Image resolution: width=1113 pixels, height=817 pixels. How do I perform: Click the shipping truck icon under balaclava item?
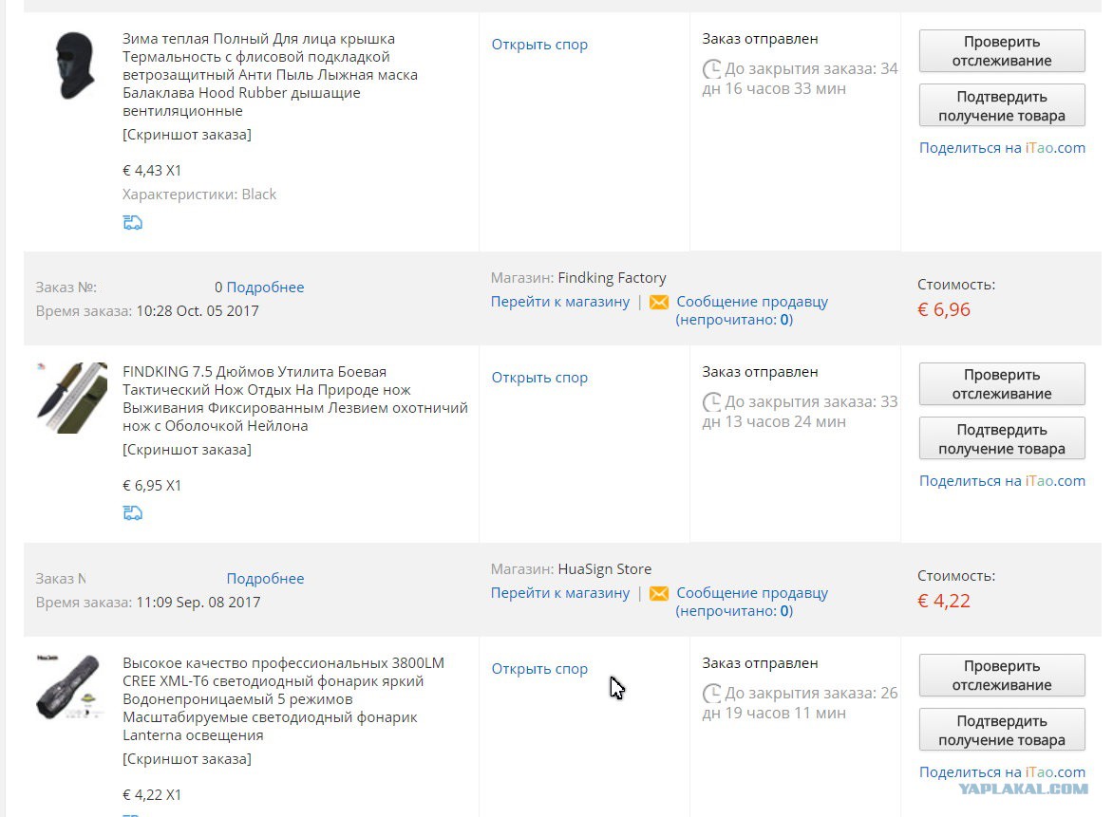[133, 223]
